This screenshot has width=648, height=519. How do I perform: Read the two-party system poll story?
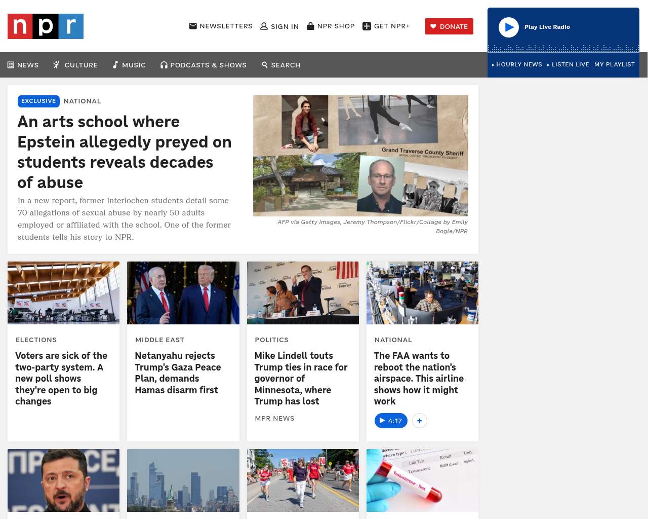click(x=62, y=379)
